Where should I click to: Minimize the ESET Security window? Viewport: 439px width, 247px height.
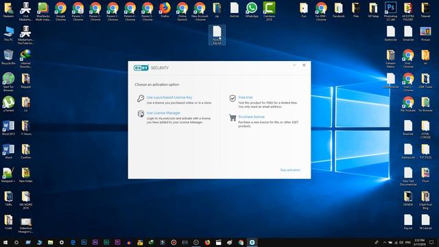coord(294,65)
